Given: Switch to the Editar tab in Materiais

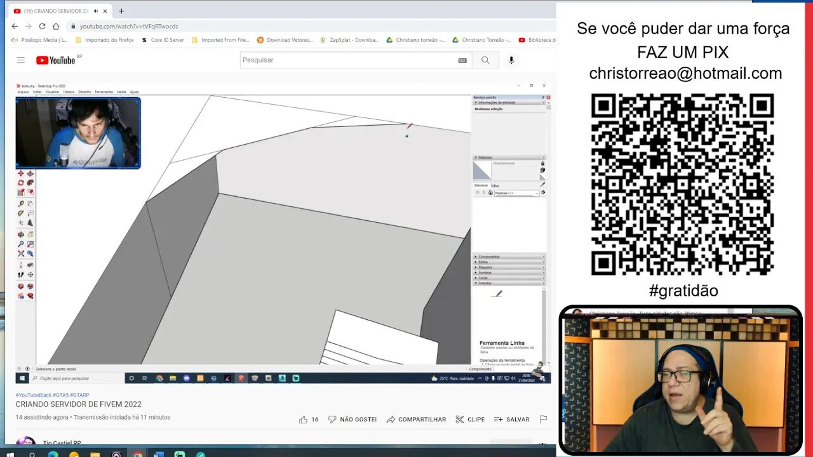Looking at the screenshot, I should click(495, 185).
